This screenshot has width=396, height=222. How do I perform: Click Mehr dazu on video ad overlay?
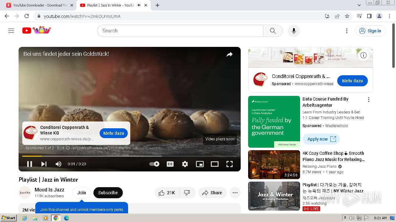coord(114,133)
